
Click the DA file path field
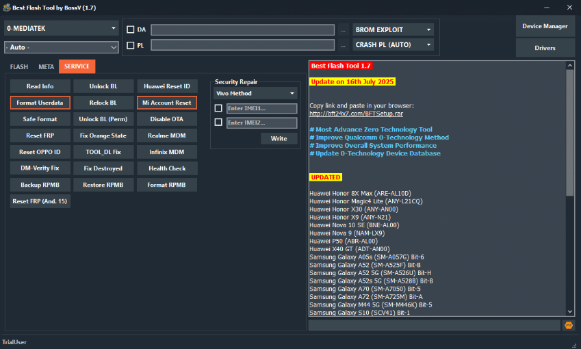click(x=243, y=29)
